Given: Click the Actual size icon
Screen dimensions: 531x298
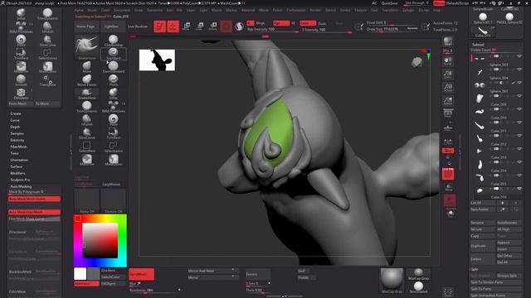Looking at the screenshot, I should click(448, 88).
